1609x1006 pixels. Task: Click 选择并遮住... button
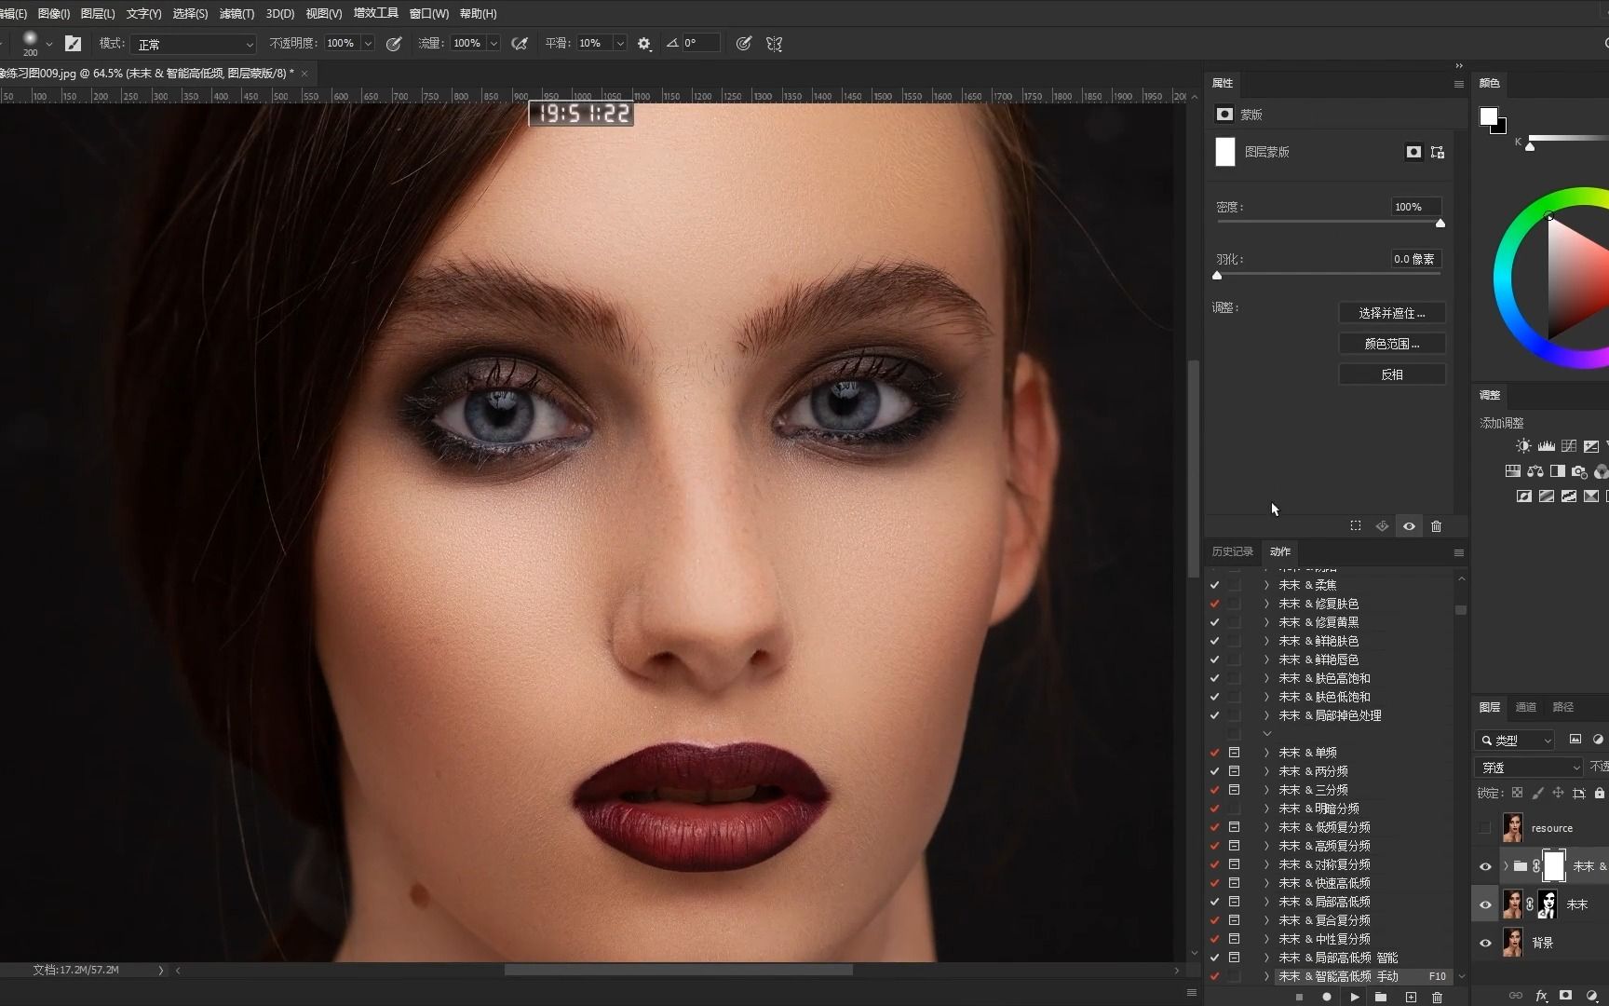point(1392,313)
